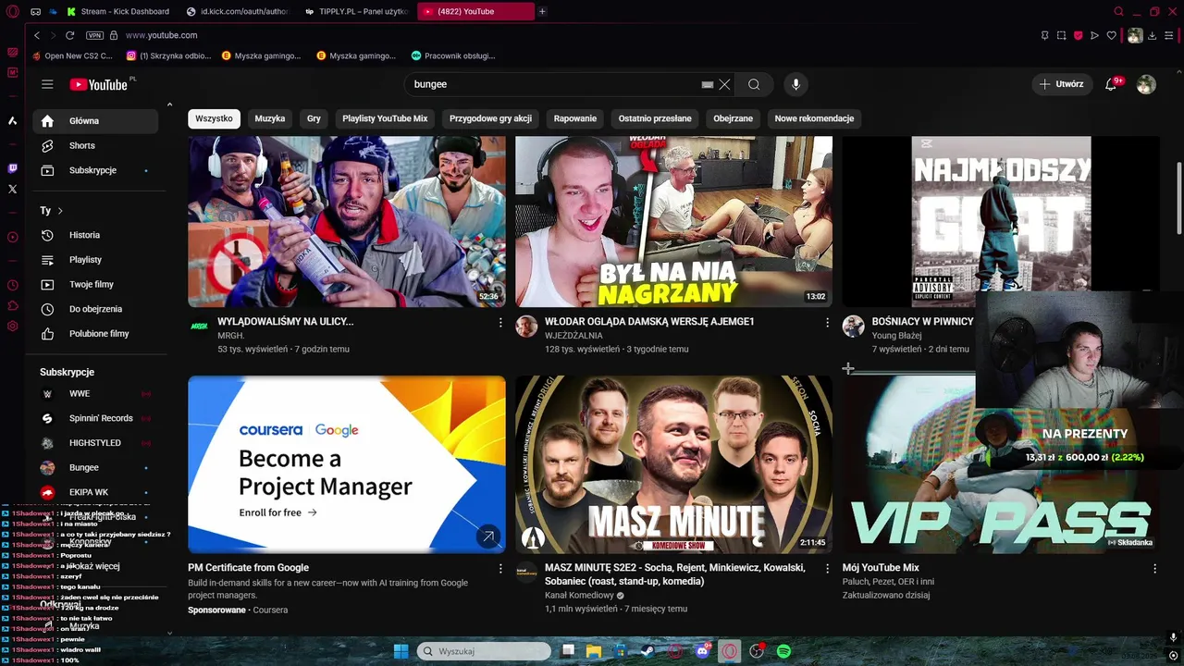The image size is (1184, 666).
Task: Select Nowe rekomendacje chip
Action: 814,118
